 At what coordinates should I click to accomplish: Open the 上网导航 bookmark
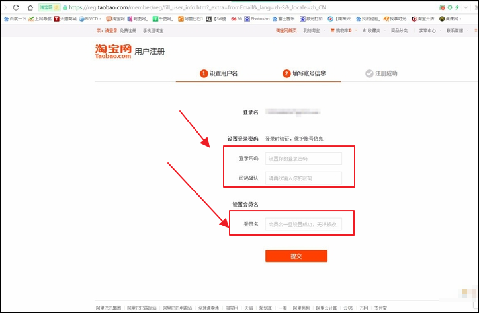click(42, 19)
